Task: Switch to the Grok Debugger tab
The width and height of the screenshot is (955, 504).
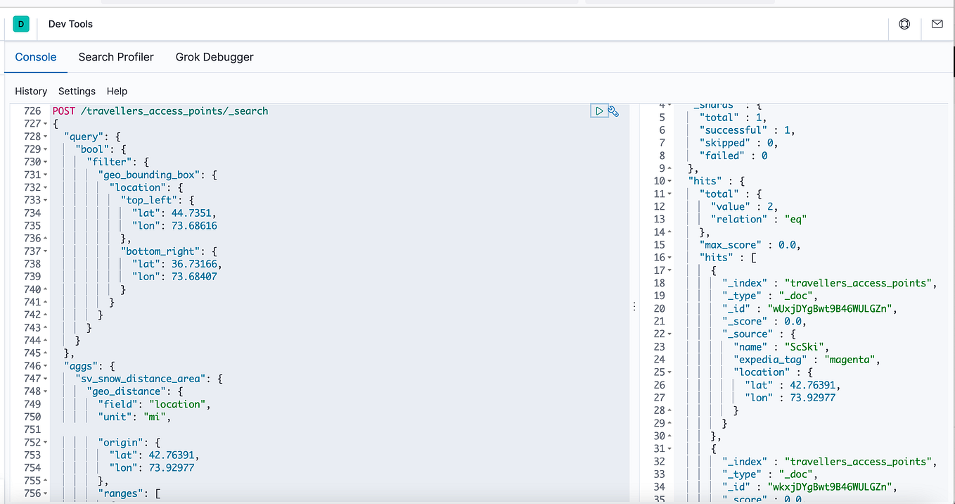Action: pyautogui.click(x=214, y=57)
